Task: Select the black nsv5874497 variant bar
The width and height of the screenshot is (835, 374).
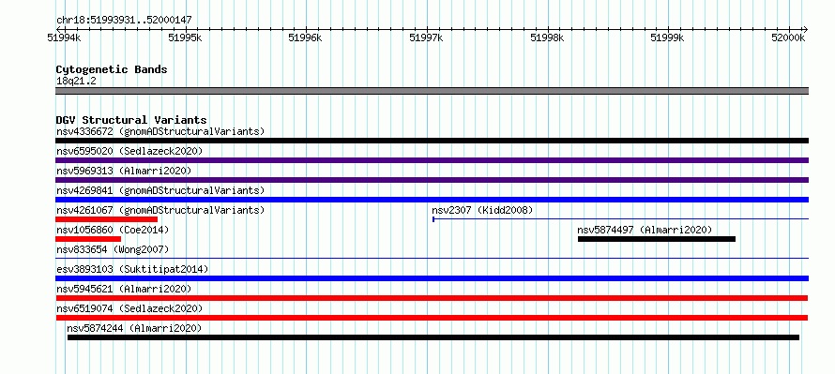Action: click(x=657, y=239)
